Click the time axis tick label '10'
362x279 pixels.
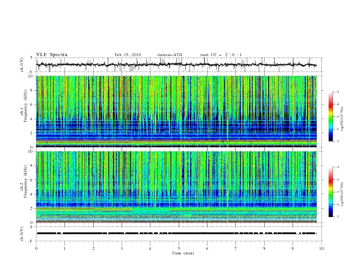(x=321, y=248)
